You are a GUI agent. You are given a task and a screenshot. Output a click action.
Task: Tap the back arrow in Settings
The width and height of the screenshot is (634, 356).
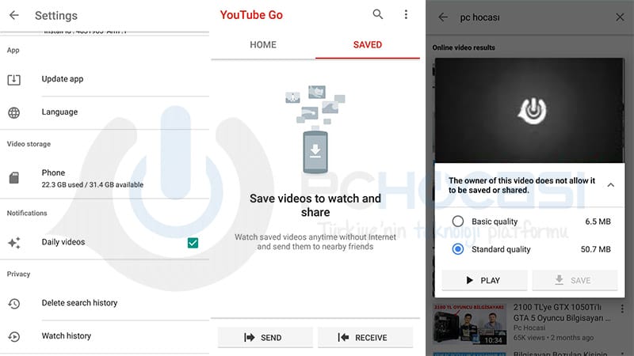pyautogui.click(x=14, y=15)
